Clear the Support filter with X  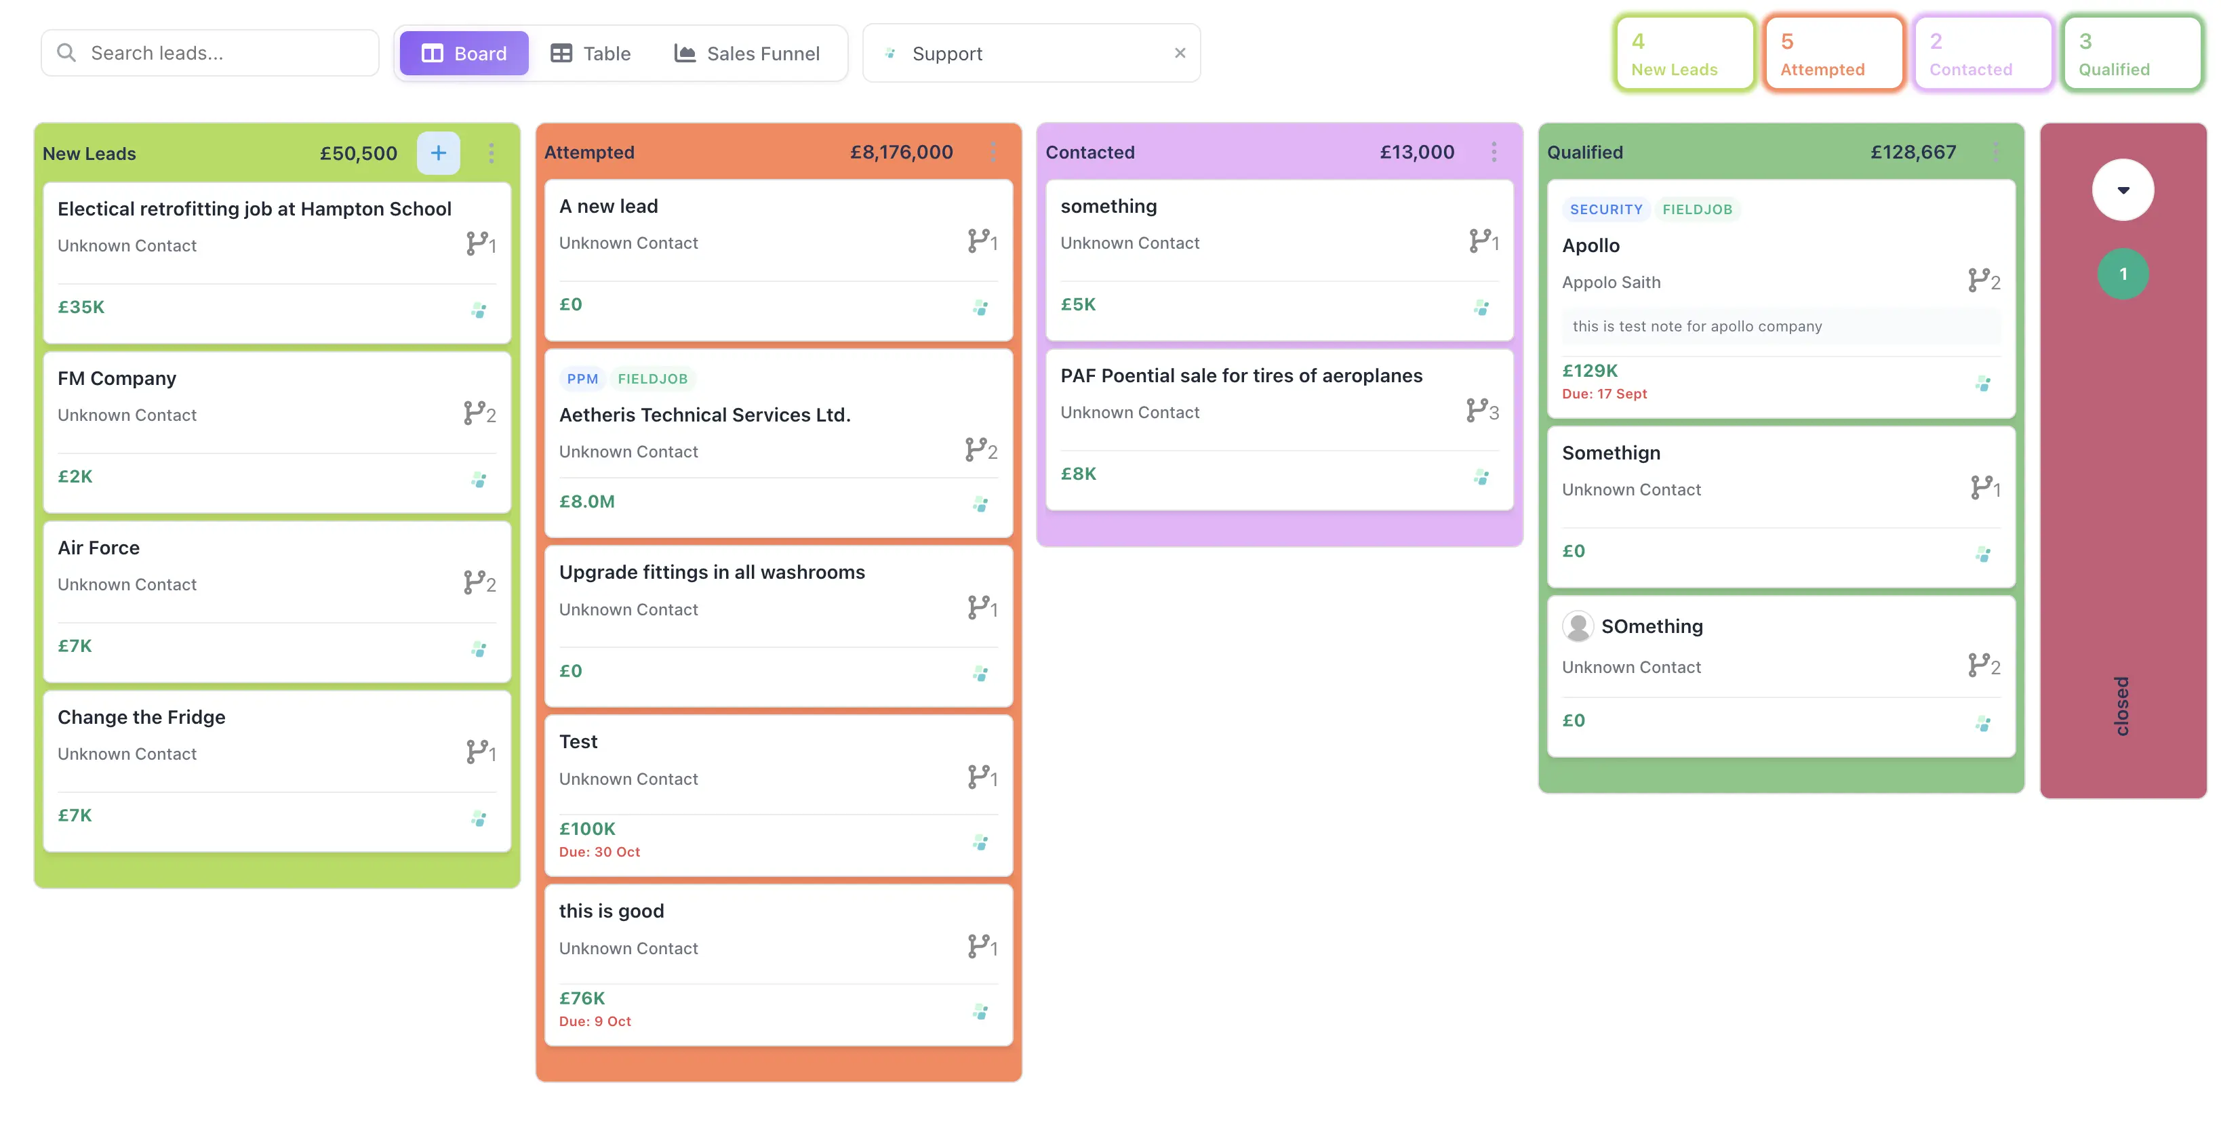point(1180,54)
